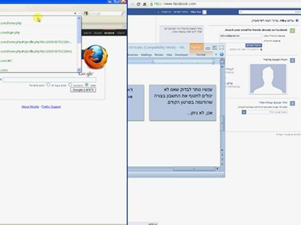Click the left tab marker on Word ruler
Screen dimensions: 301x225
tap(153, 62)
